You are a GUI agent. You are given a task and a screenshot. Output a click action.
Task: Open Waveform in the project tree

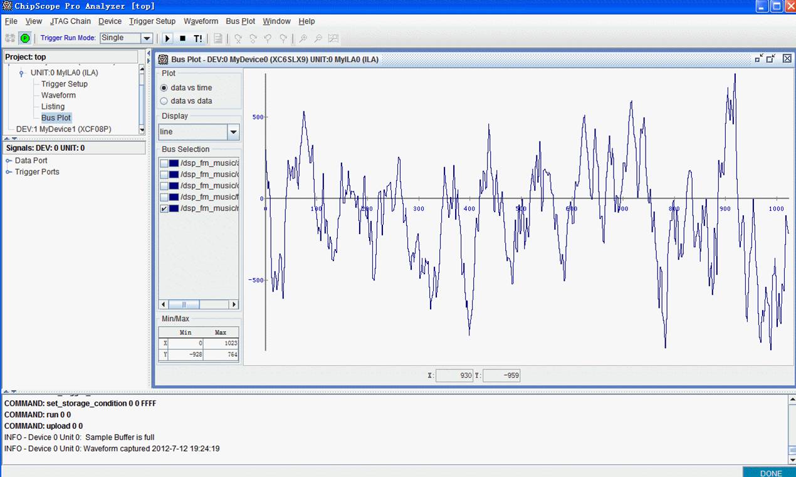[58, 95]
